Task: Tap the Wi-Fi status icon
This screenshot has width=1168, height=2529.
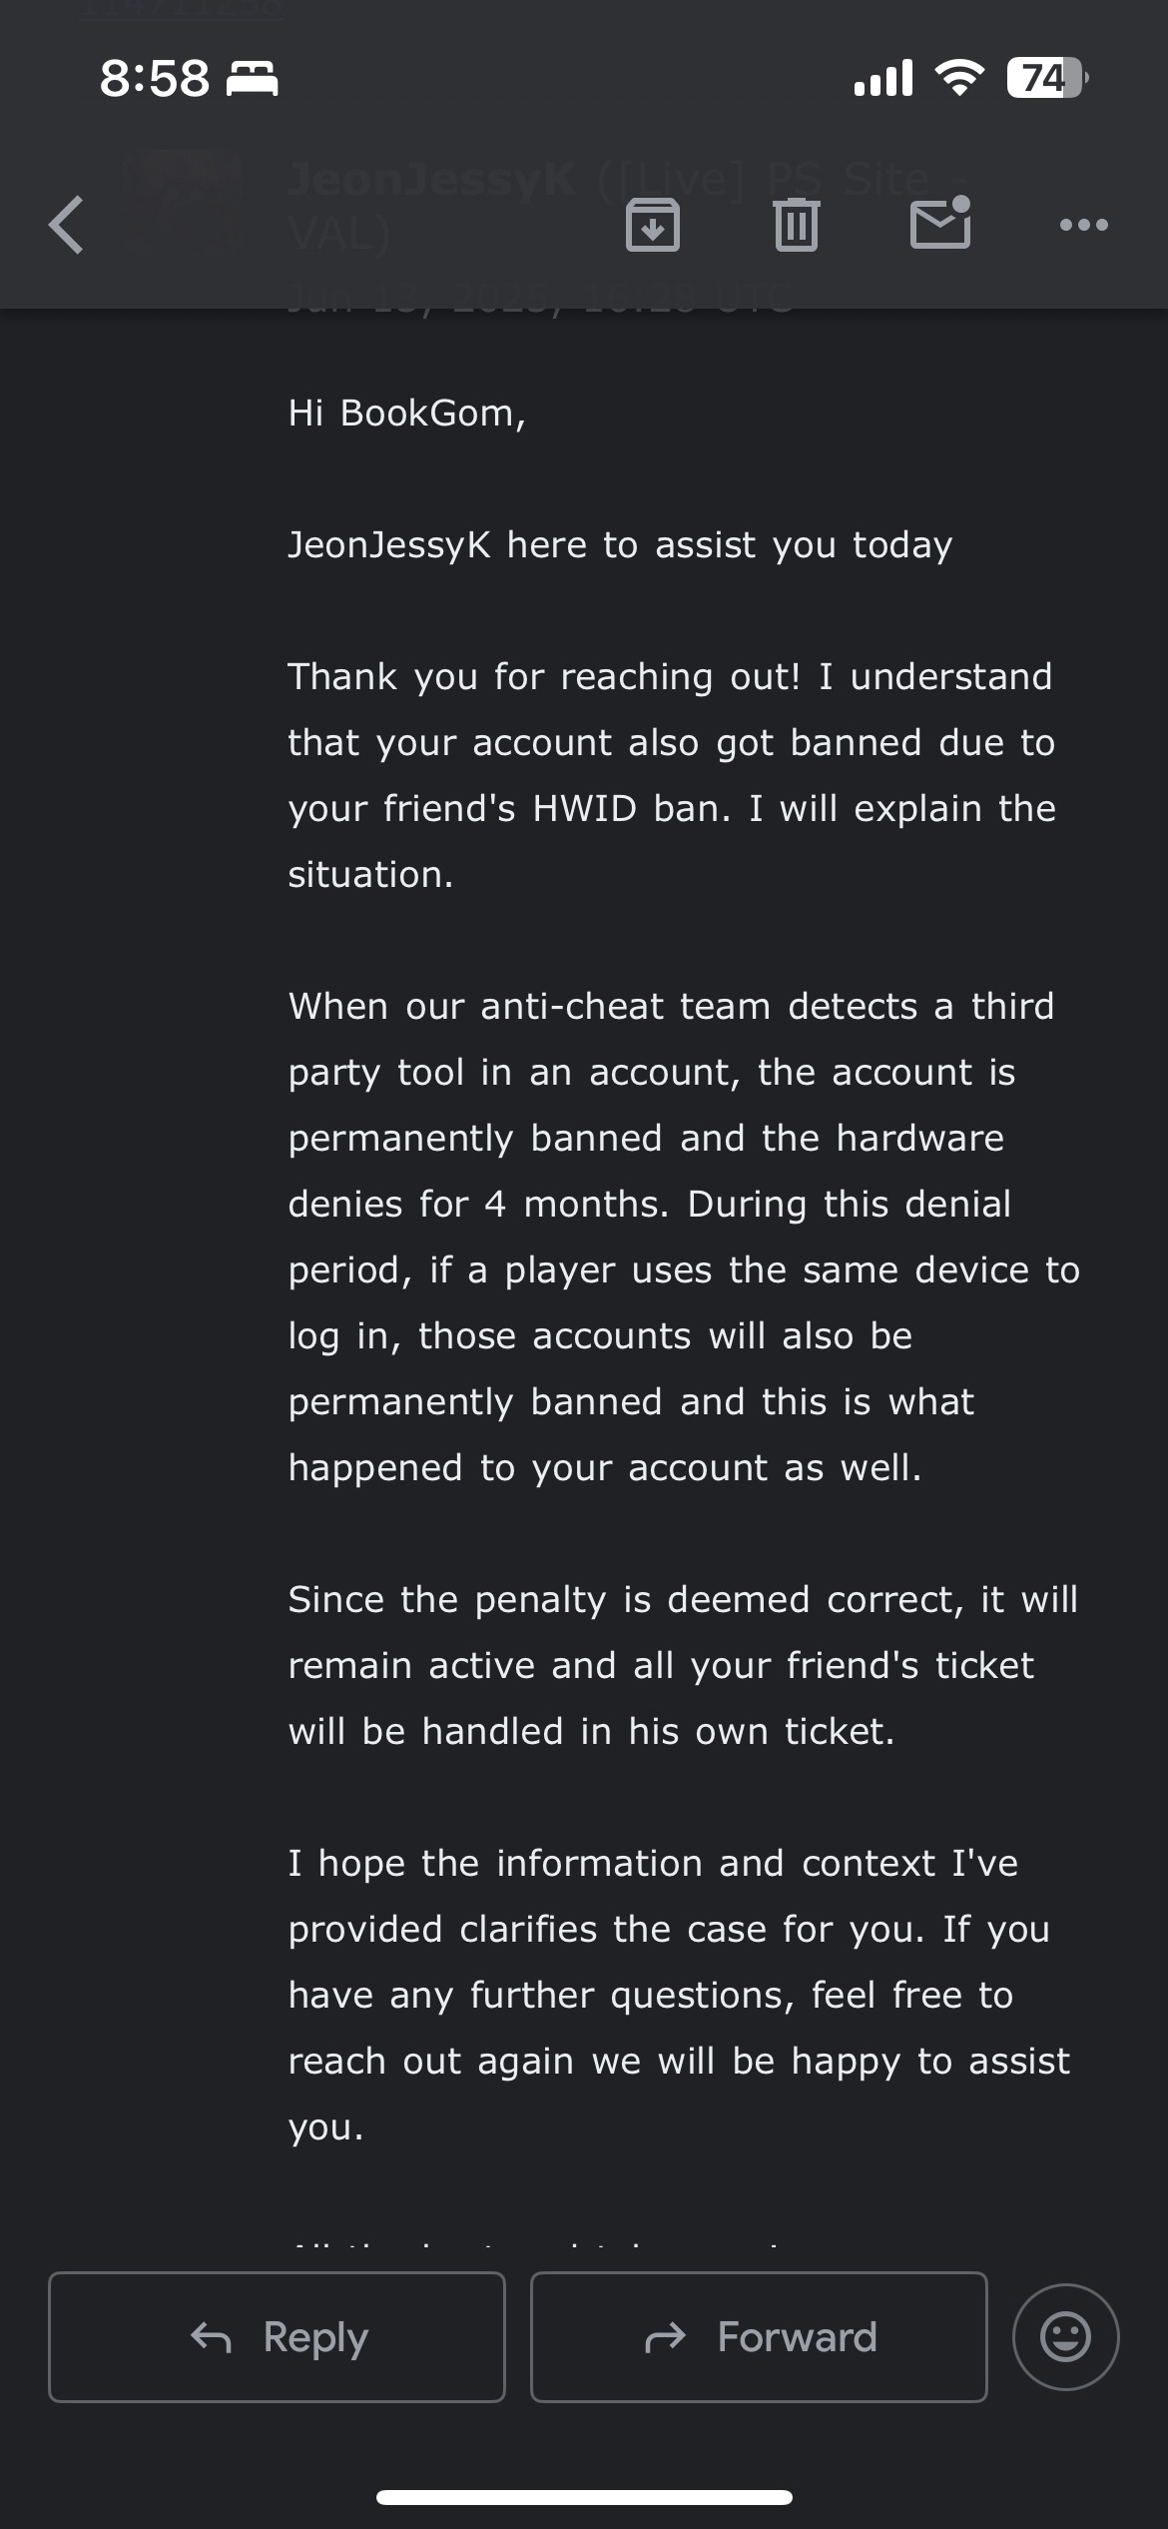Action: pyautogui.click(x=958, y=78)
